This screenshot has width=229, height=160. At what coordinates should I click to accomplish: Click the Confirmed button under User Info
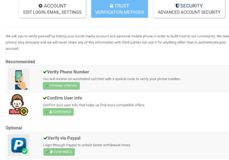point(58,112)
